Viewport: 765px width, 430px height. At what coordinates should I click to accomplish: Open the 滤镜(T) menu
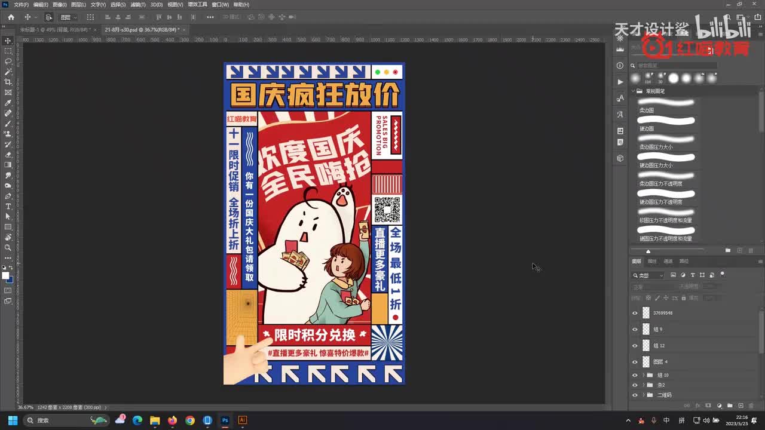[x=137, y=4]
